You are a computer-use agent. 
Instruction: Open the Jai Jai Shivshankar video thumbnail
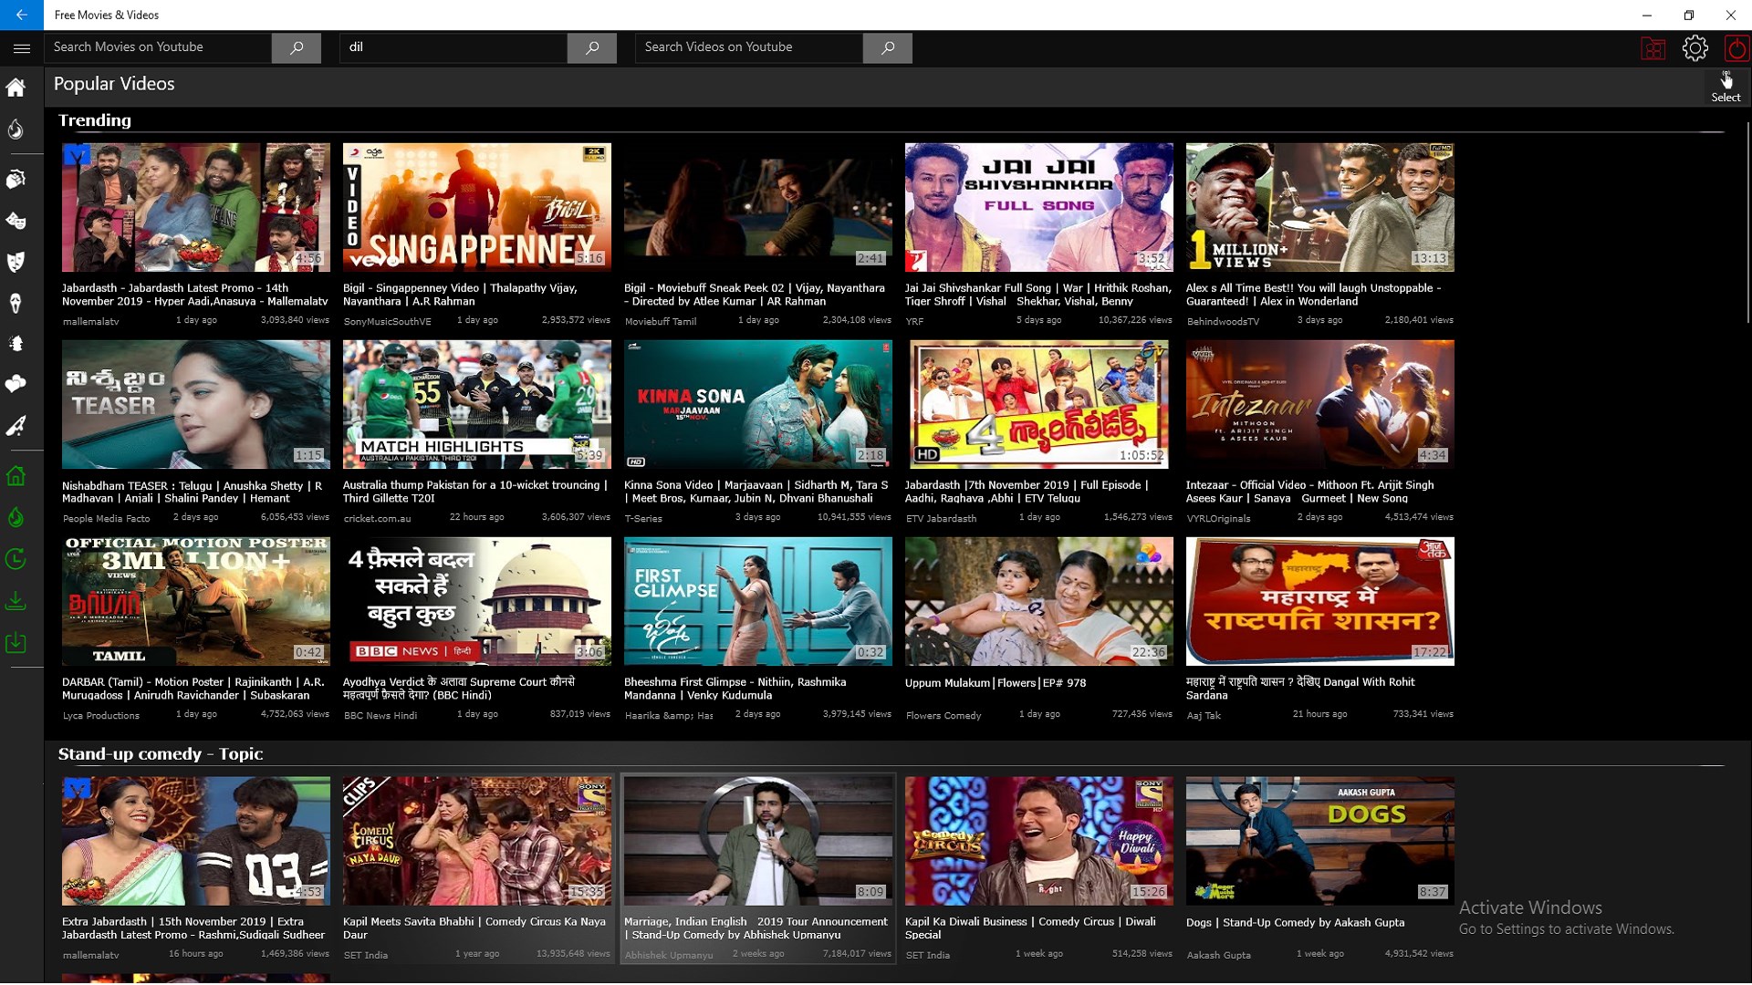[x=1038, y=207]
